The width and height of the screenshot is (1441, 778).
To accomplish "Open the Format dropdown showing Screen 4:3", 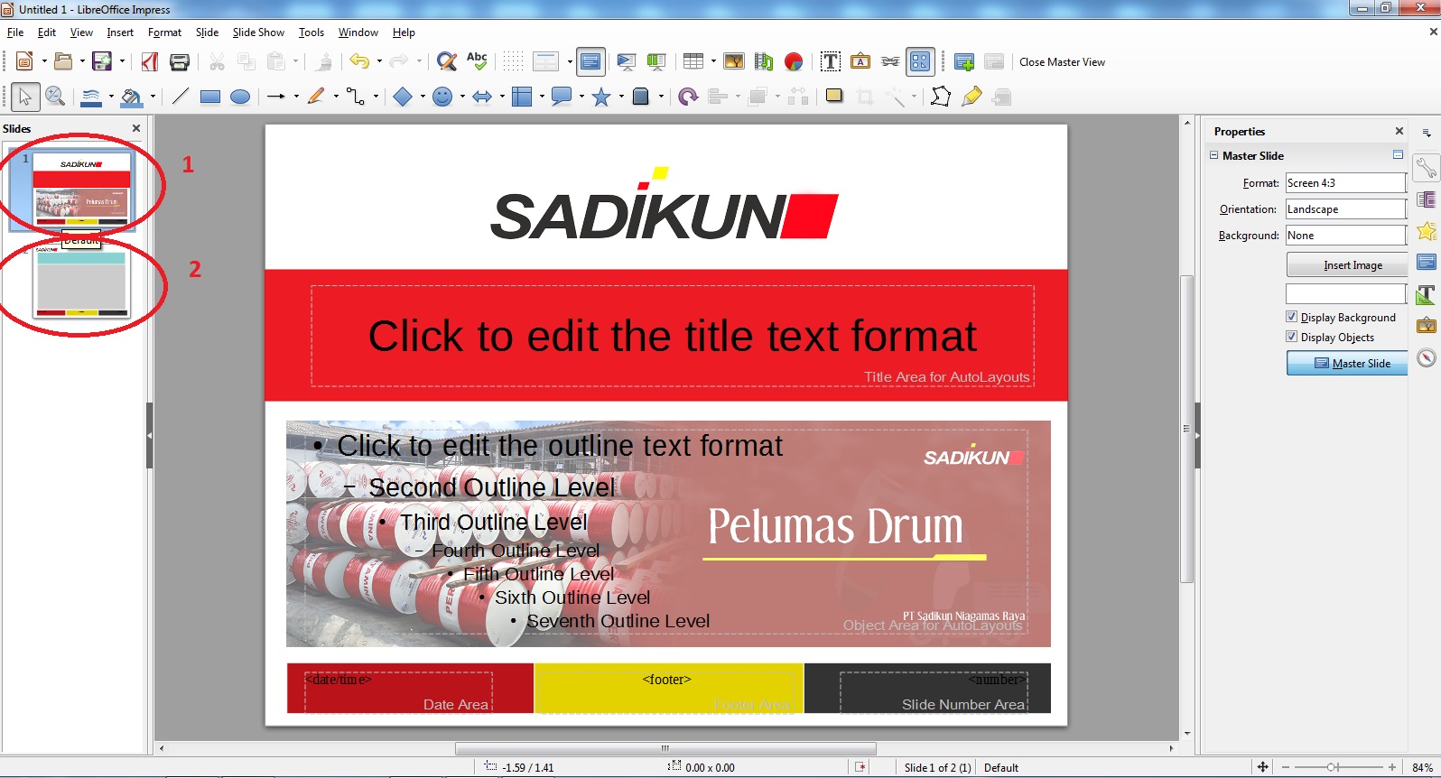I will (1345, 183).
